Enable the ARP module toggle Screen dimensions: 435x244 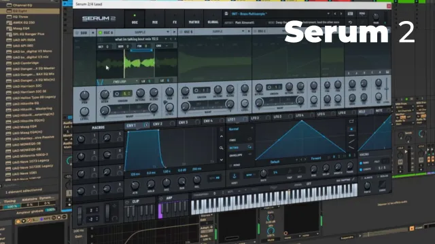click(x=161, y=199)
